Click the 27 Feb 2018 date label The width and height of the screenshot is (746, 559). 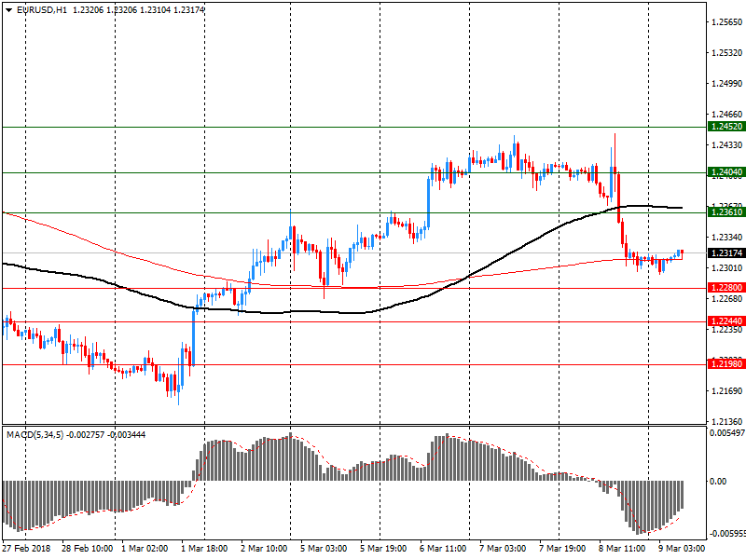coord(27,548)
